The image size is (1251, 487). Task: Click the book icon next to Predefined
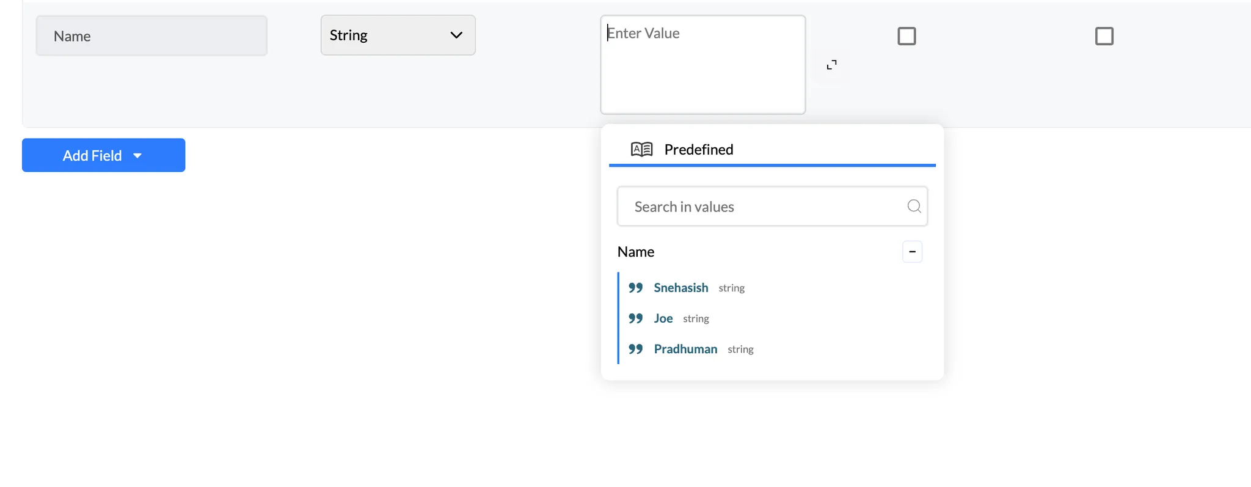coord(641,150)
